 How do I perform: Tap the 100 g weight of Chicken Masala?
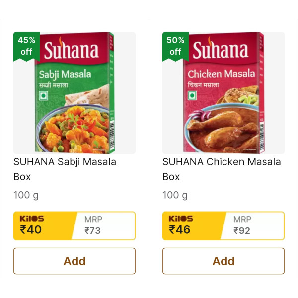pos(175,195)
